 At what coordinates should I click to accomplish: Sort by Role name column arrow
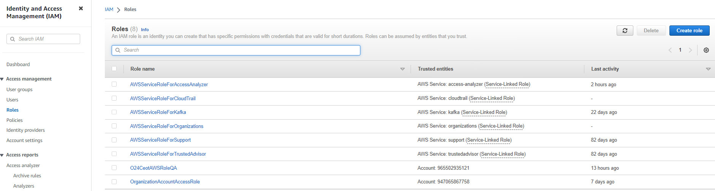(402, 69)
